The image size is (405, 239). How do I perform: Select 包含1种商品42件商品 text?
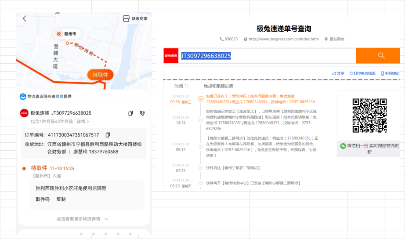tap(52, 121)
